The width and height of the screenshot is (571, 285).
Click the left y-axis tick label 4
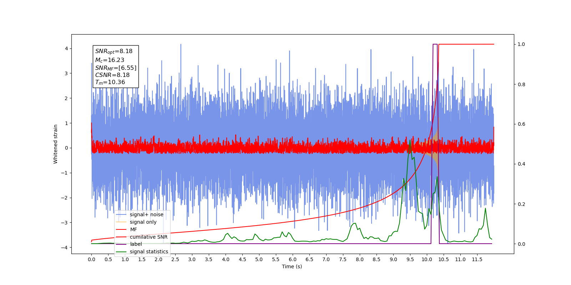pos(66,48)
